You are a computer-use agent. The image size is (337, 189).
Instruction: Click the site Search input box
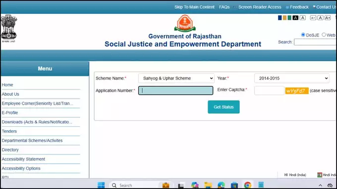click(x=315, y=42)
